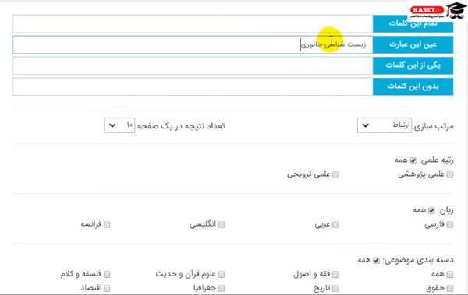Click the زبان label text
The width and height of the screenshot is (468, 295).
click(445, 210)
